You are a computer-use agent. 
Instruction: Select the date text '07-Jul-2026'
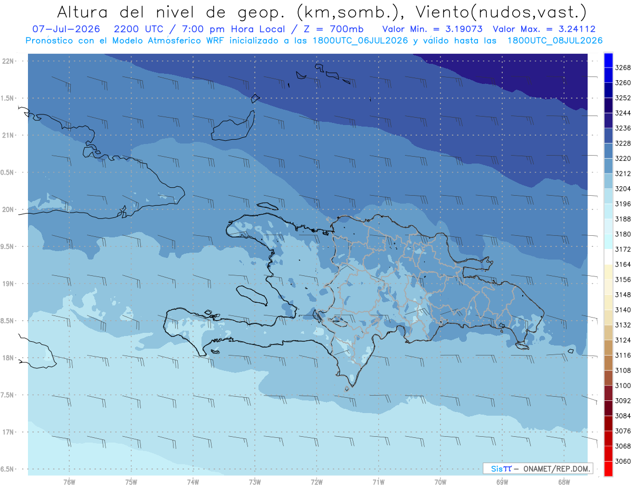coord(66,29)
